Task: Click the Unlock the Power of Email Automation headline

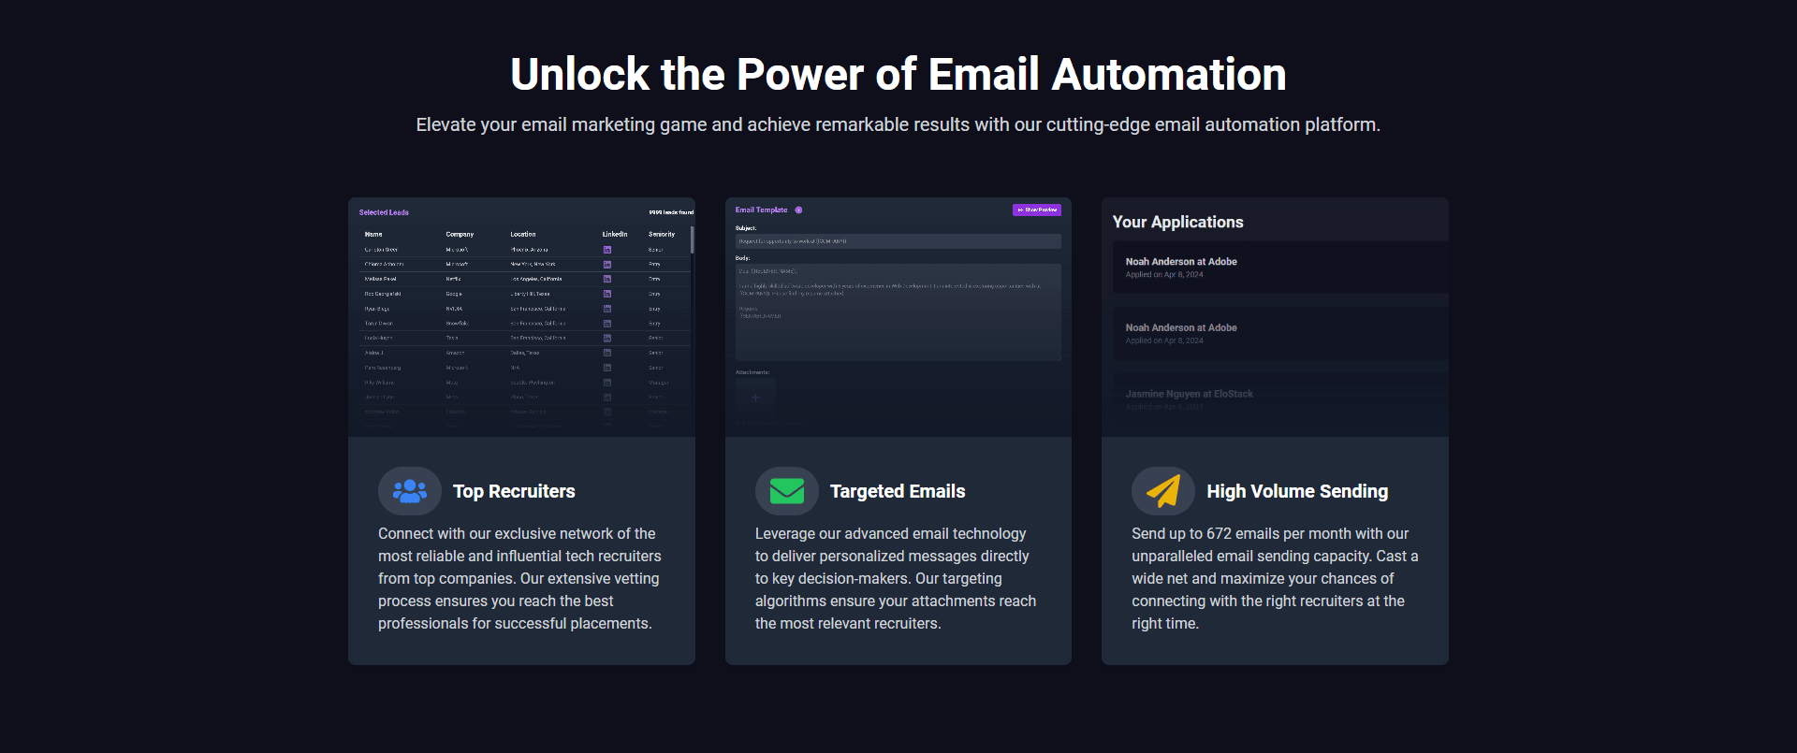Action: point(898,74)
